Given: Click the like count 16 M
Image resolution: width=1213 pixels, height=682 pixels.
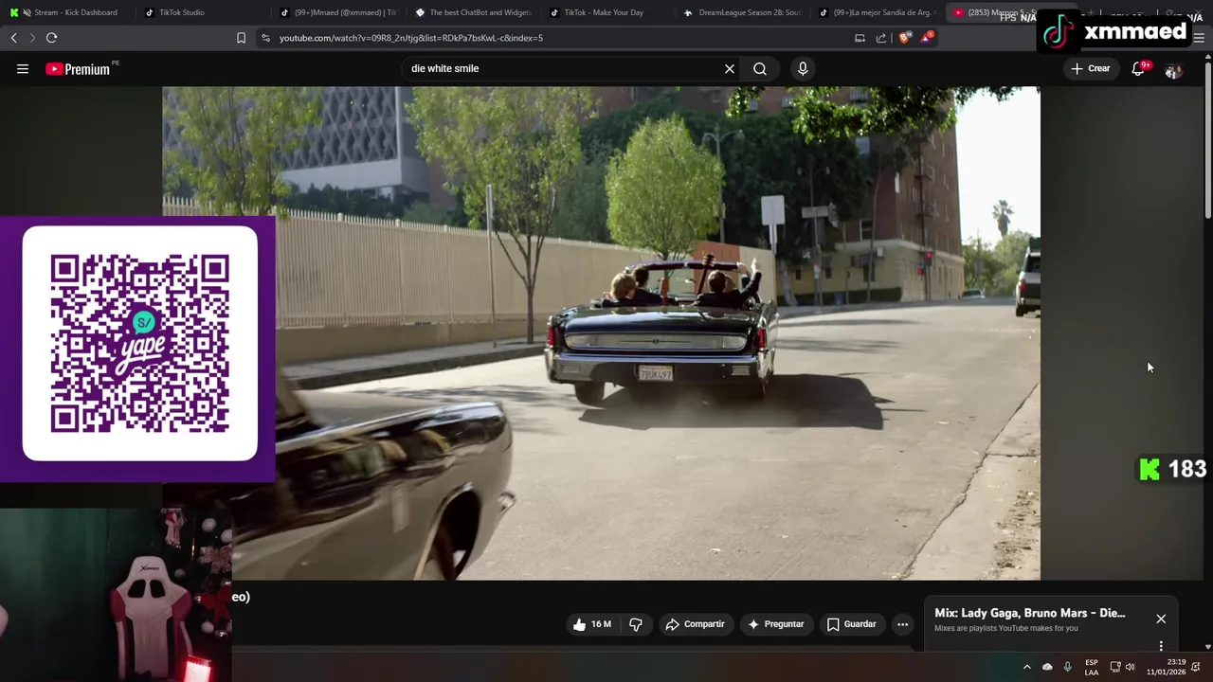Looking at the screenshot, I should [601, 624].
